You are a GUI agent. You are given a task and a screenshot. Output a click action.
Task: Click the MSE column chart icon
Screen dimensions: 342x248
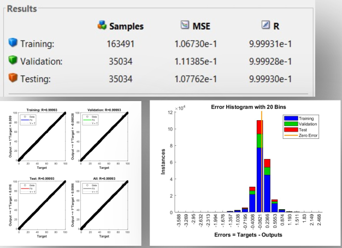tap(185, 25)
